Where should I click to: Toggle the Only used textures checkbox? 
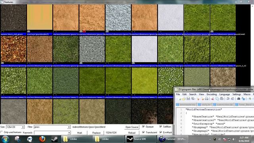coord(2,132)
